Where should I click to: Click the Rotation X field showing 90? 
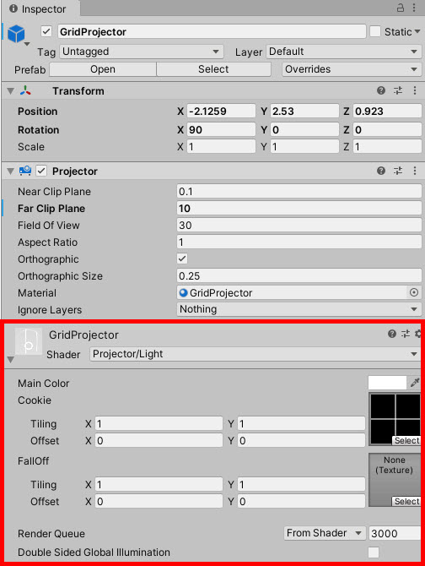click(x=221, y=129)
